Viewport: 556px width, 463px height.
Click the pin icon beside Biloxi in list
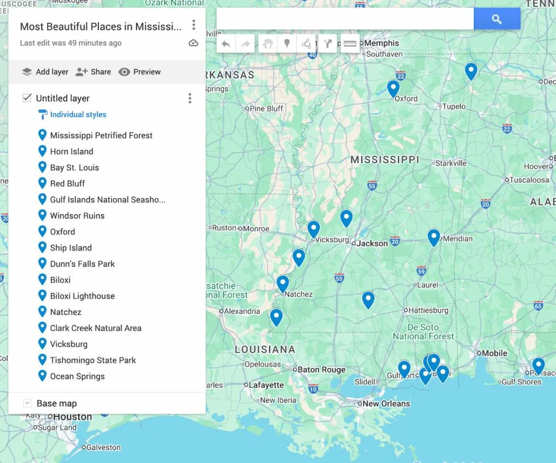coord(42,279)
